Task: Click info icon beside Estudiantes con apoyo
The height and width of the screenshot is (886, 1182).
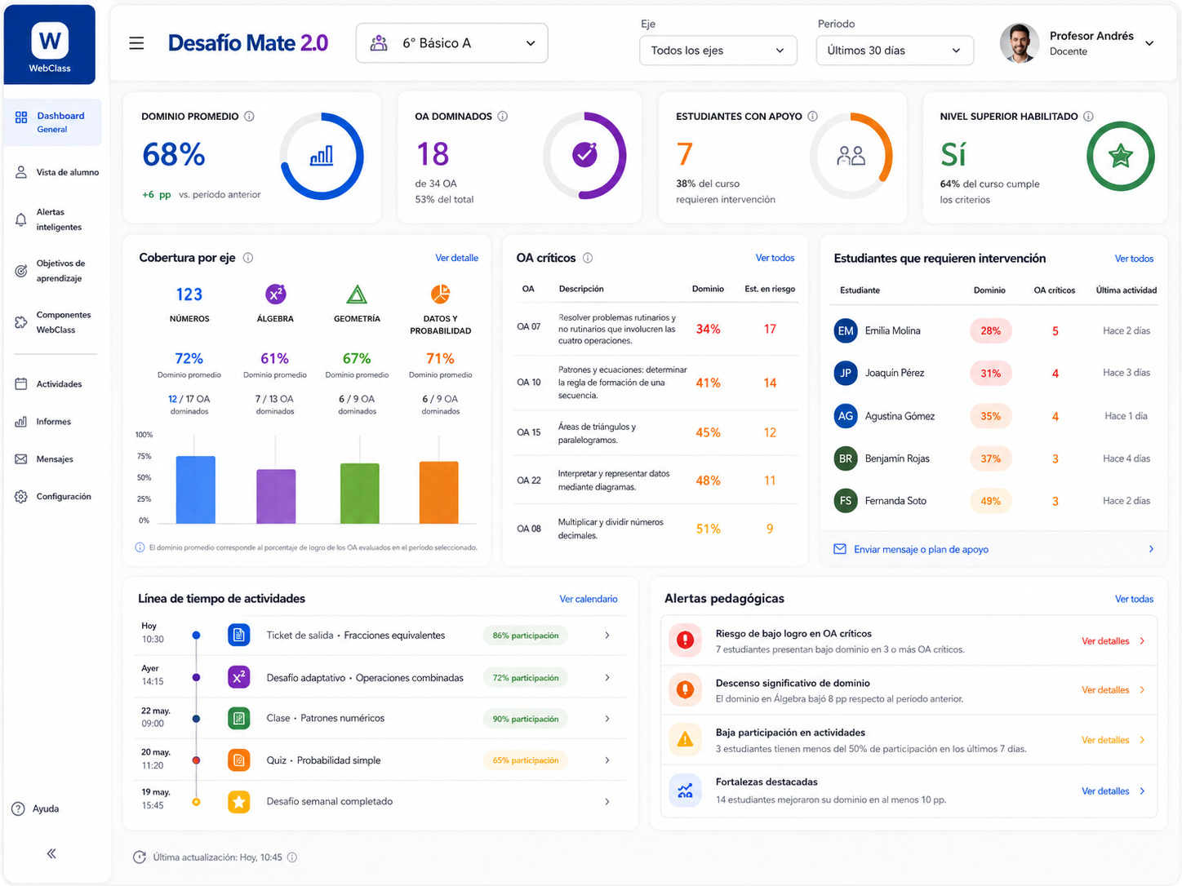Action: tap(812, 117)
